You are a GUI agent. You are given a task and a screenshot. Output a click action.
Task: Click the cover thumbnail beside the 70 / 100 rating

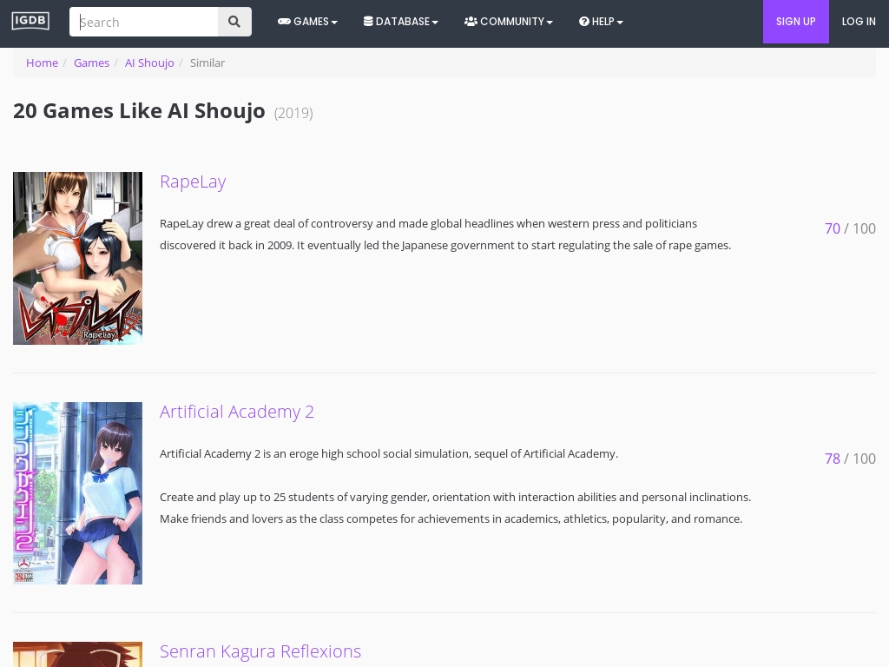[x=77, y=258]
